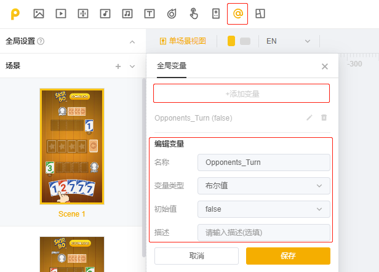The height and width of the screenshot is (272, 379).
Task: Add an image element from toolbar
Action: click(39, 14)
